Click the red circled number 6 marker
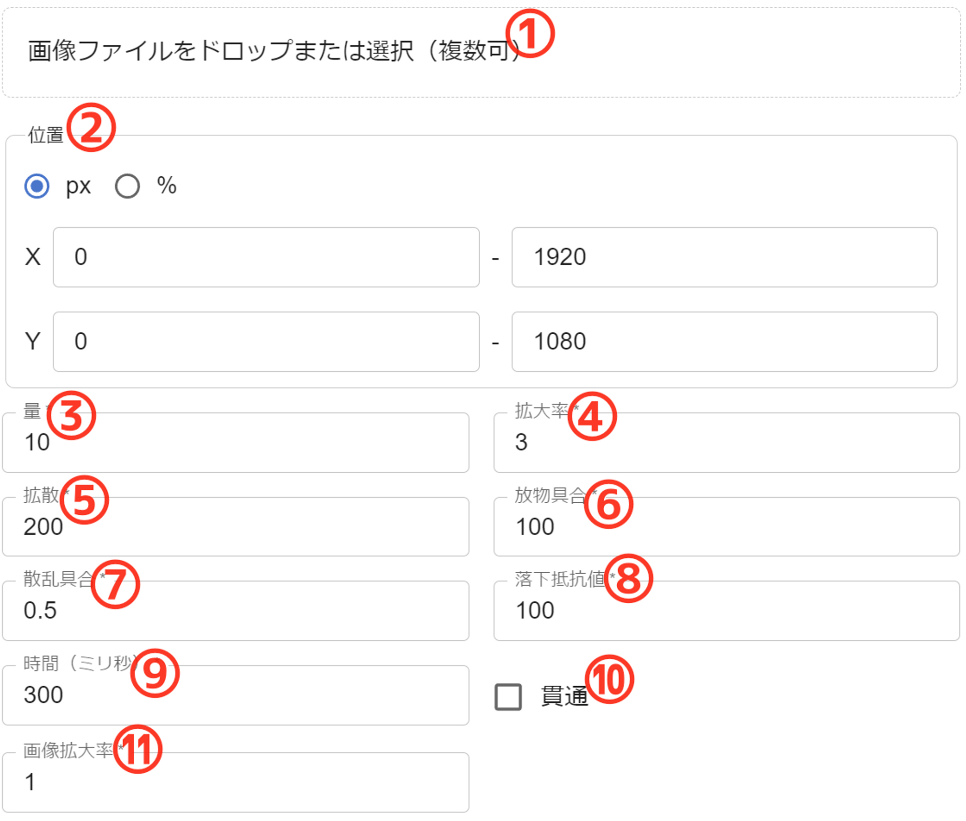This screenshot has width=966, height=821. point(608,504)
